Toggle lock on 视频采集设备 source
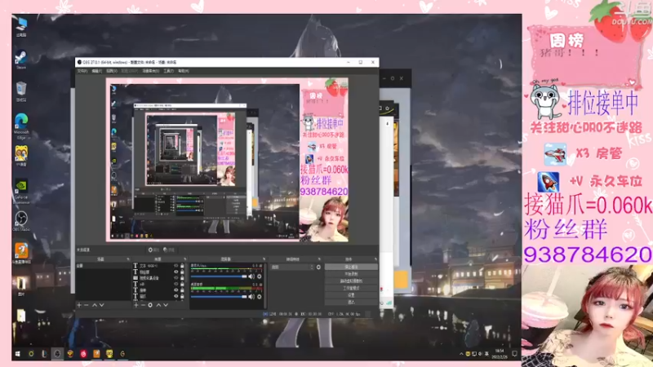 point(182,278)
